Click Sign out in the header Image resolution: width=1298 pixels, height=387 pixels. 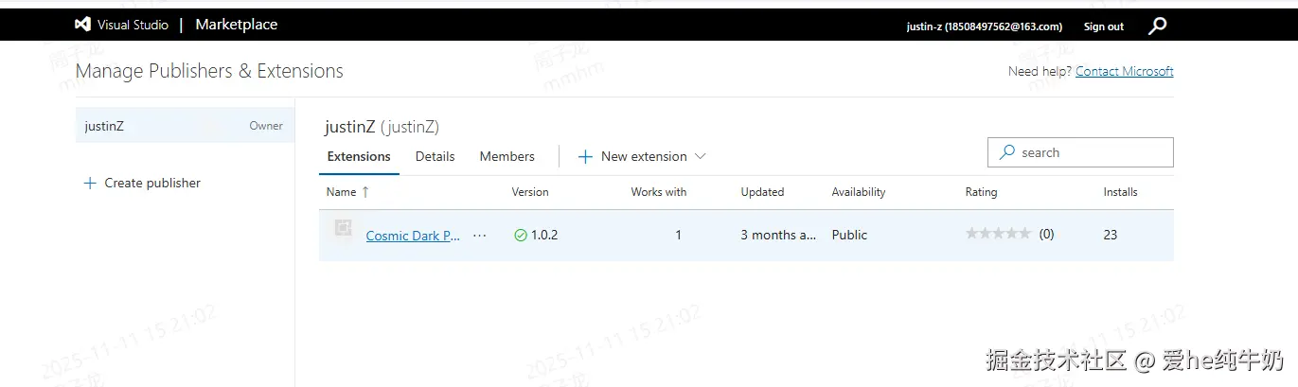pos(1103,26)
